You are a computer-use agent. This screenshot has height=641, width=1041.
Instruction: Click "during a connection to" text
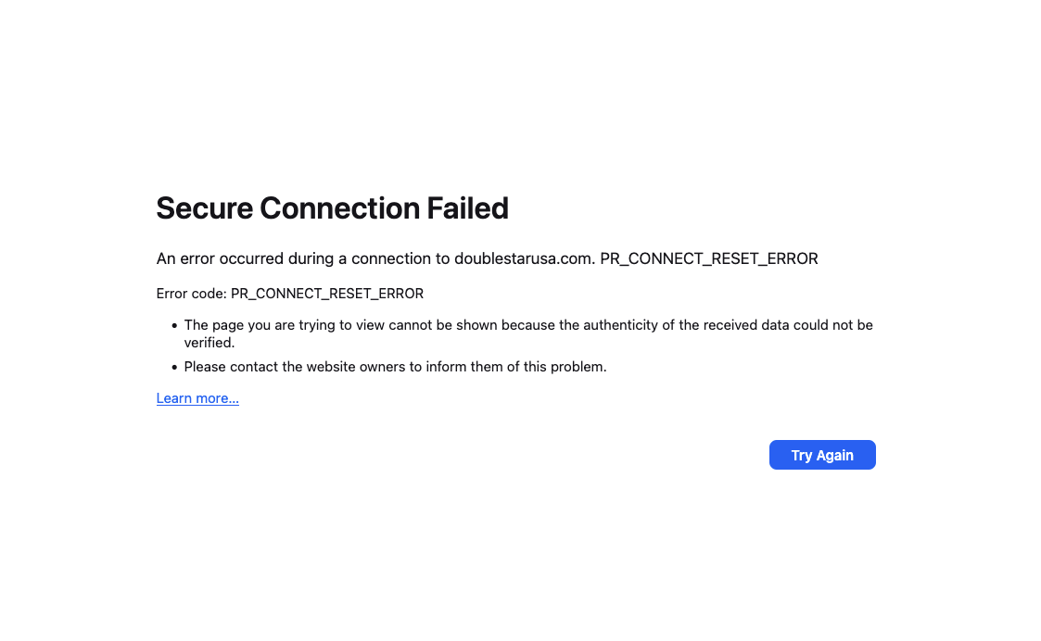[x=369, y=258]
